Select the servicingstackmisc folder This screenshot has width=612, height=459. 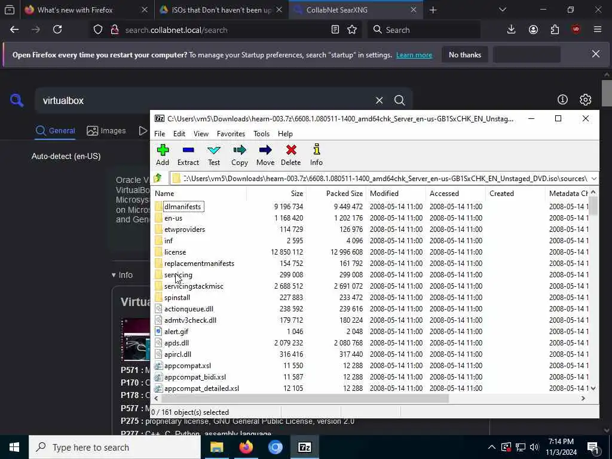194,286
